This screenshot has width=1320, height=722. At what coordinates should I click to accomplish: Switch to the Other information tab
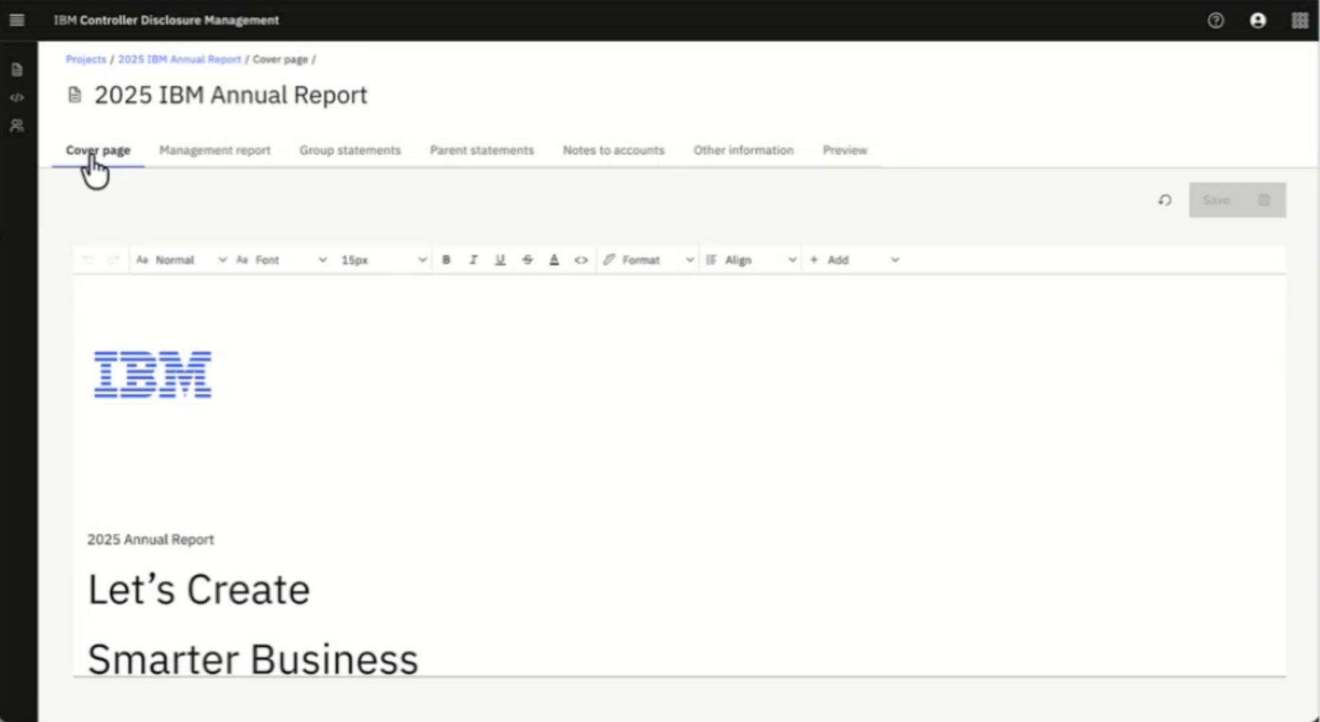743,150
